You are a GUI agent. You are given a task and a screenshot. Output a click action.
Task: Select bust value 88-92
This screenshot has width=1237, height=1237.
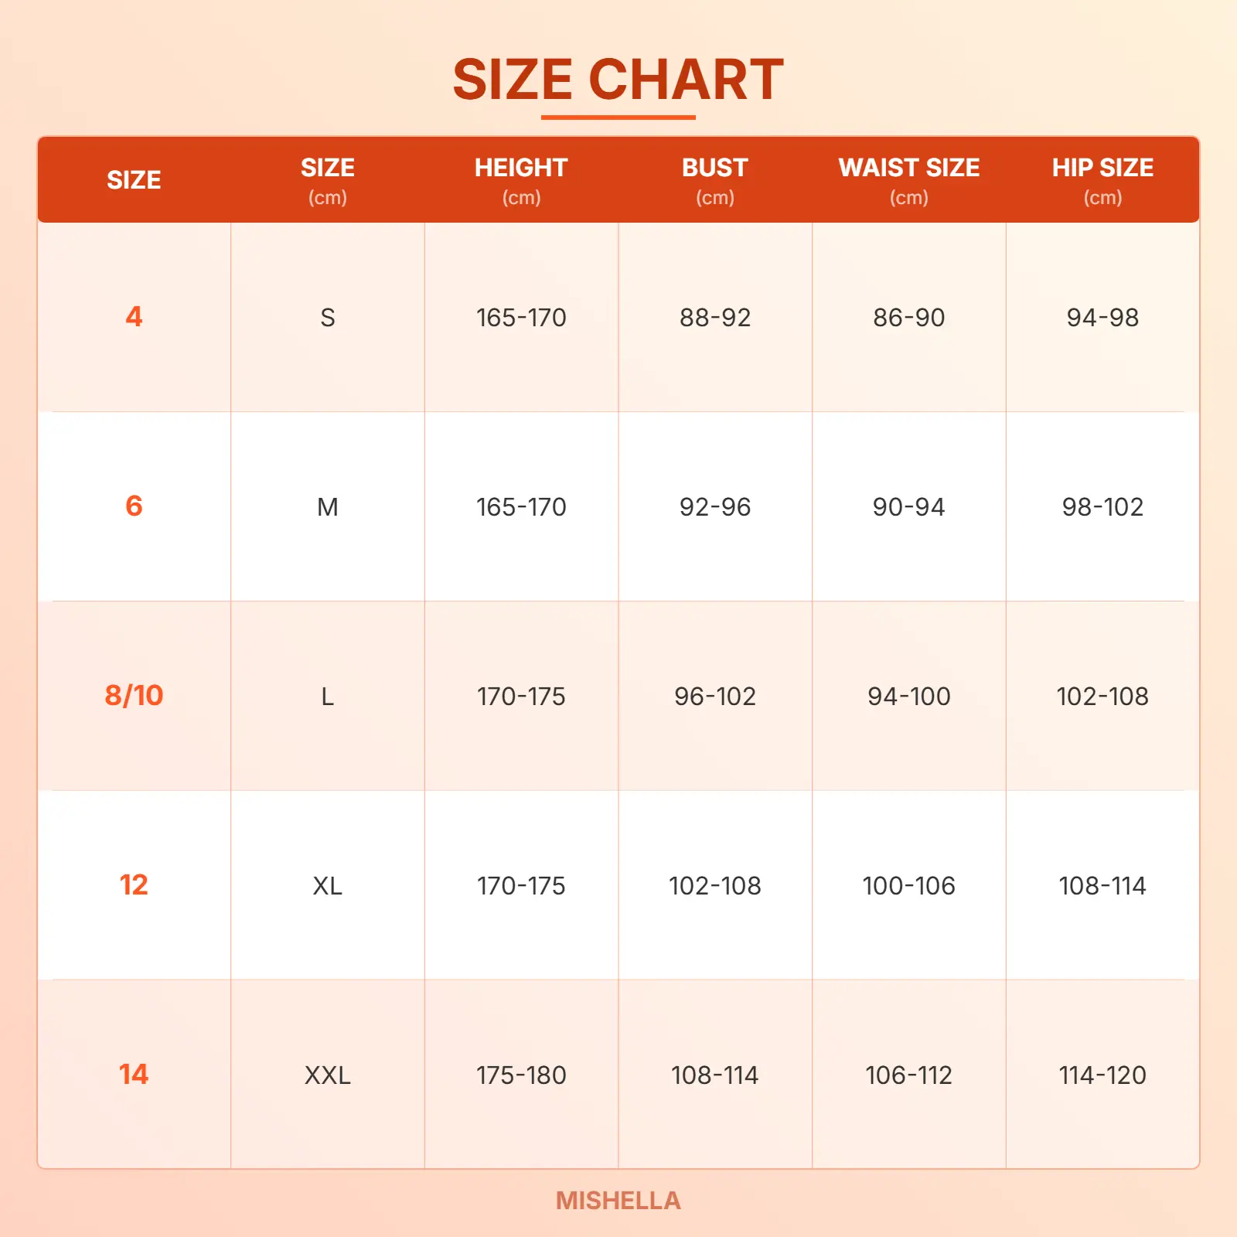pyautogui.click(x=714, y=317)
